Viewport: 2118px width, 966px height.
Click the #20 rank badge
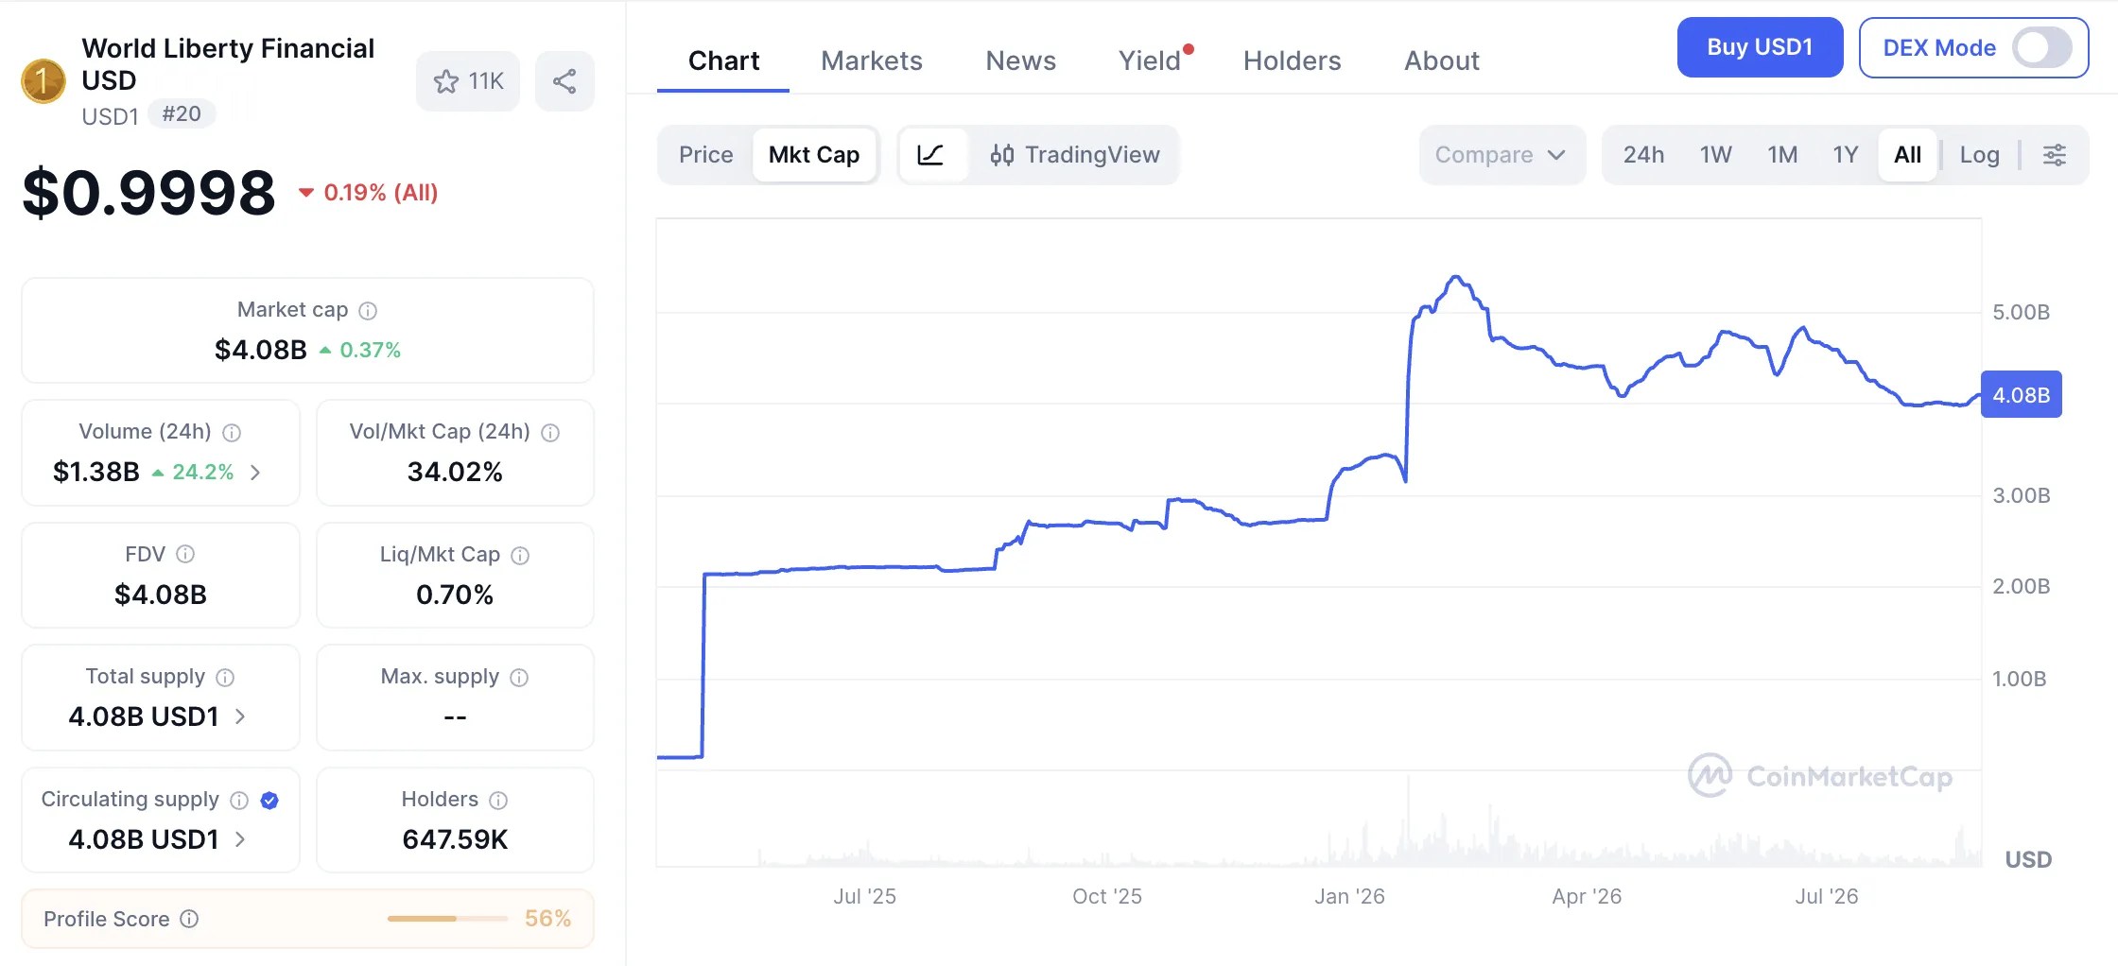coord(182,114)
